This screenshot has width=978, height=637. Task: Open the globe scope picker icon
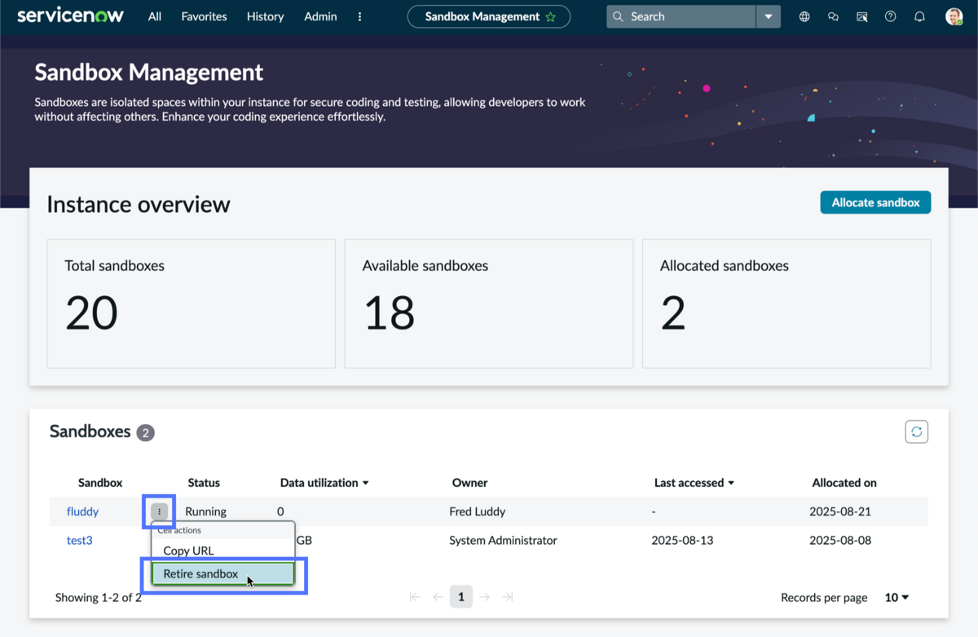(804, 16)
